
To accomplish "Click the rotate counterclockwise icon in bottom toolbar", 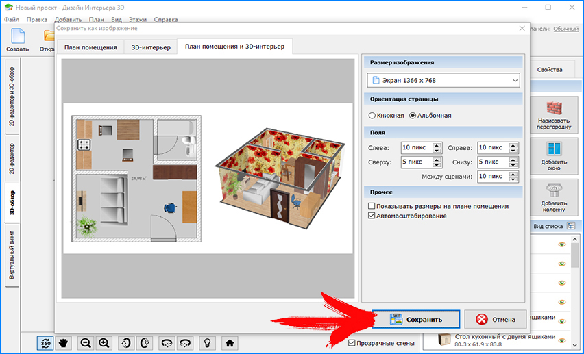I will pos(126,343).
